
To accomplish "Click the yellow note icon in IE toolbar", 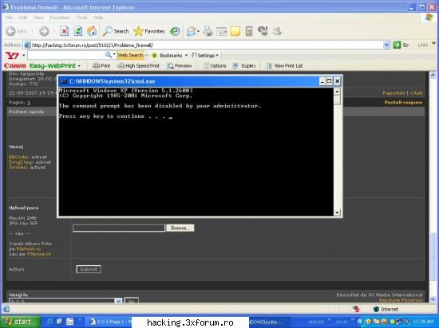I will (x=235, y=31).
